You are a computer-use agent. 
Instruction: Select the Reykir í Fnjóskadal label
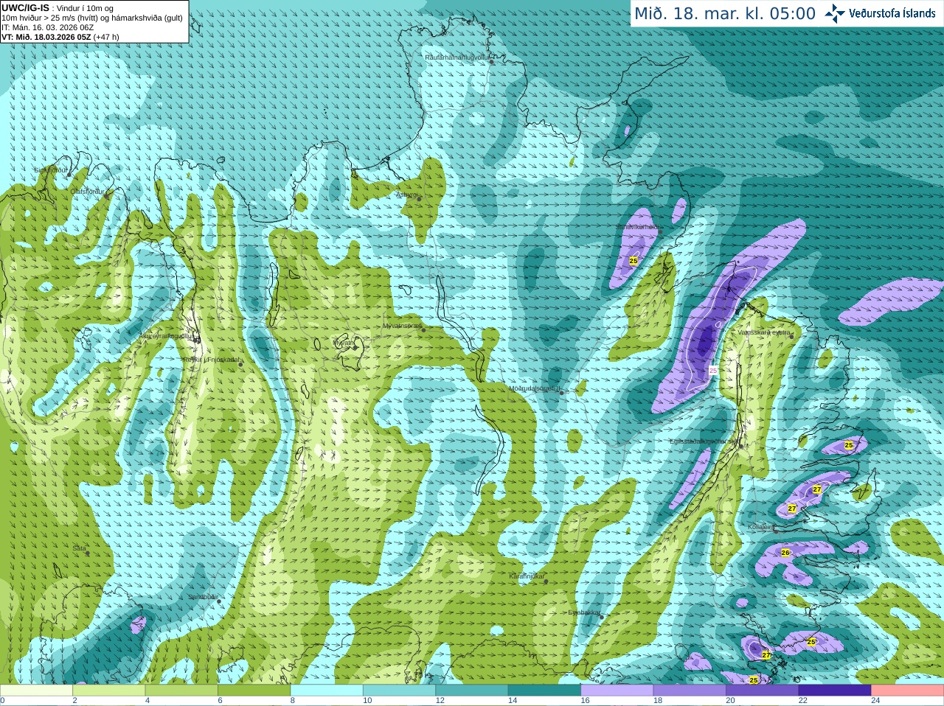click(x=212, y=360)
